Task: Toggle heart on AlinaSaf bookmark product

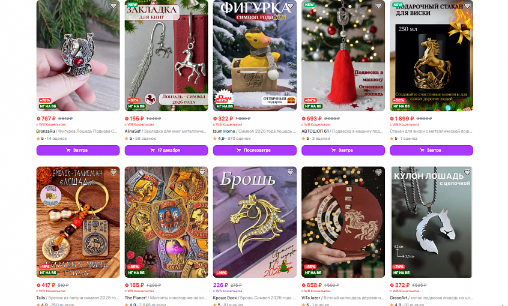Action: (202, 6)
